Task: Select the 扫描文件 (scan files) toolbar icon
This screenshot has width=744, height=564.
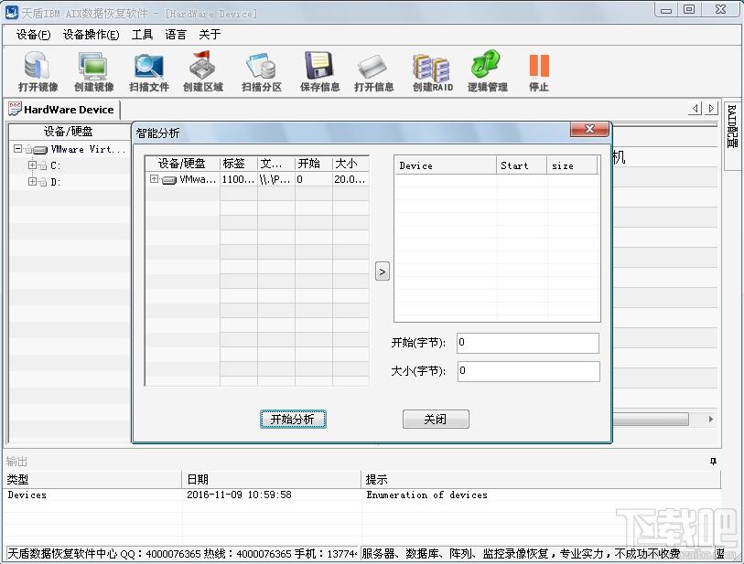Action: click(x=148, y=71)
